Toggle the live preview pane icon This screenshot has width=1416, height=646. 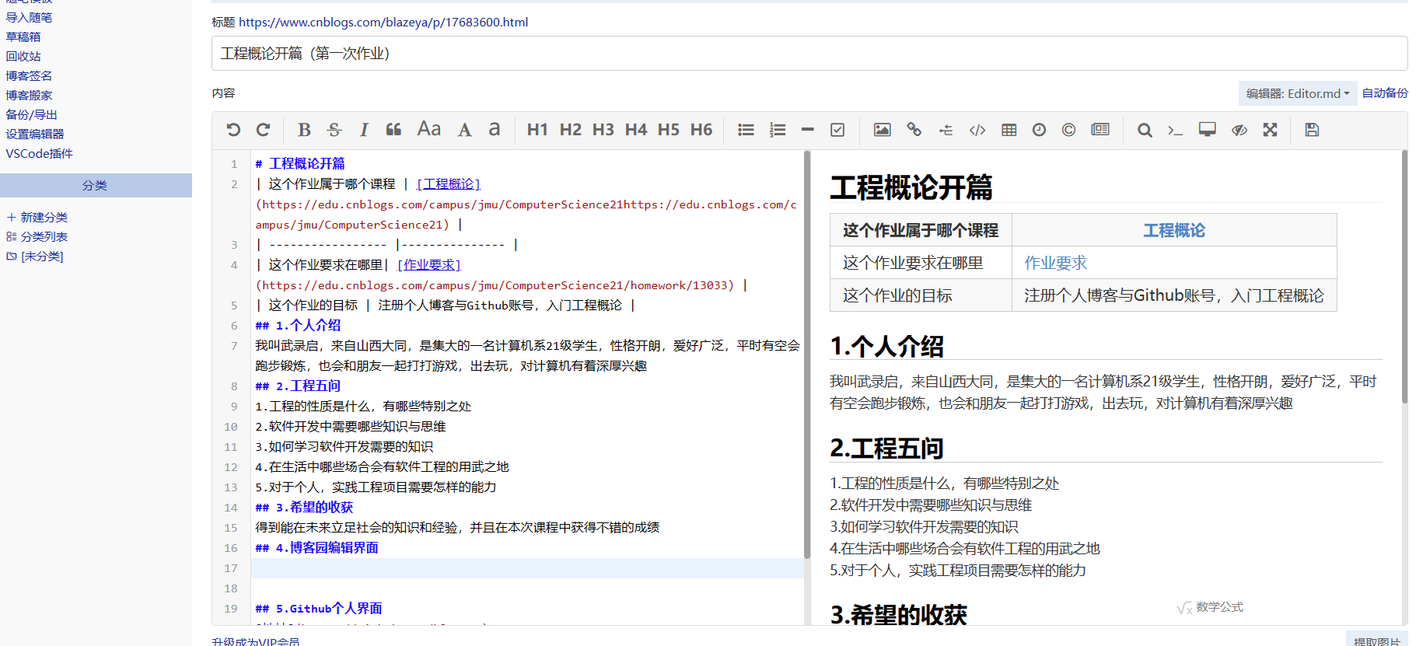click(1100, 130)
